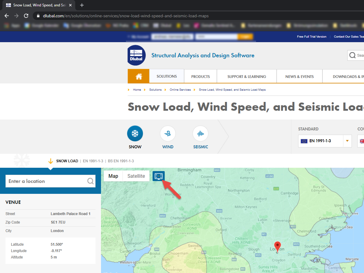The image size is (364, 273).
Task: Select the Wind load type icon
Action: pyautogui.click(x=168, y=133)
